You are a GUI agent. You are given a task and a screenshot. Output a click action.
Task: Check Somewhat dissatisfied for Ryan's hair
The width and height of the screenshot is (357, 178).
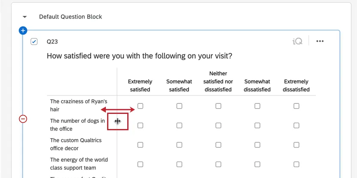tap(257, 106)
